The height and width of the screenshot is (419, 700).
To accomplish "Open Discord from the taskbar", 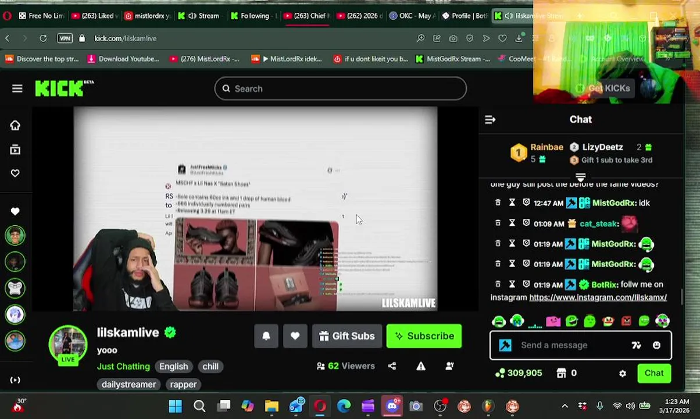I will click(x=392, y=406).
